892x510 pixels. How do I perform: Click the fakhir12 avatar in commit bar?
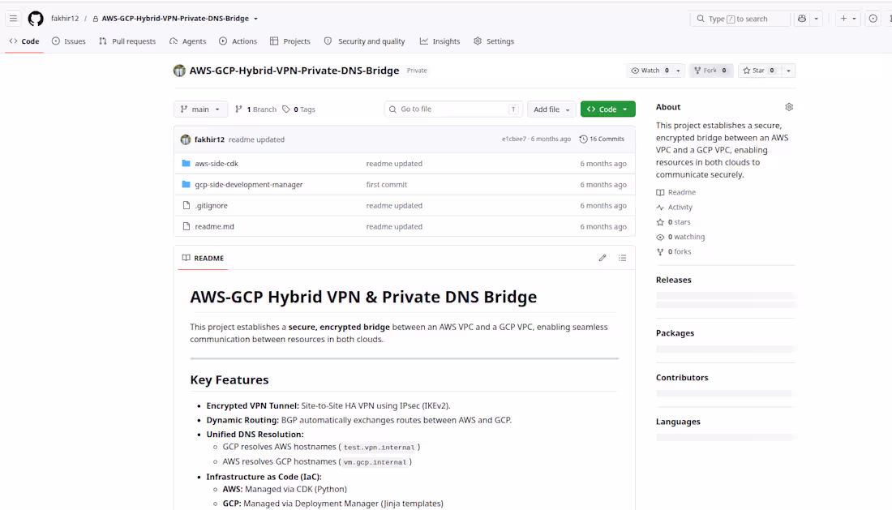[186, 139]
